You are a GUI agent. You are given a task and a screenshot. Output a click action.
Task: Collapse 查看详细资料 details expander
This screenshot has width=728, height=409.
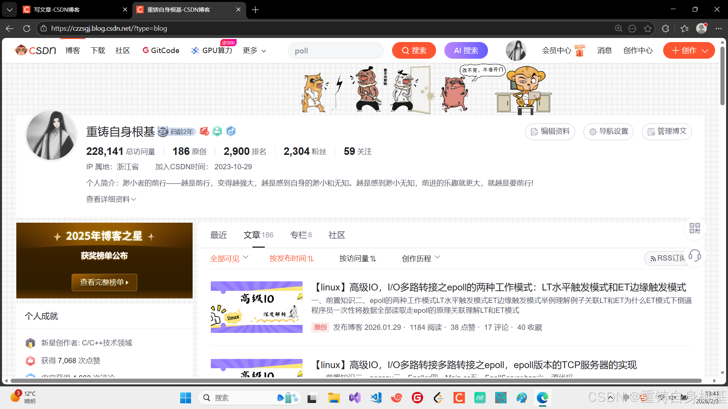click(x=111, y=199)
